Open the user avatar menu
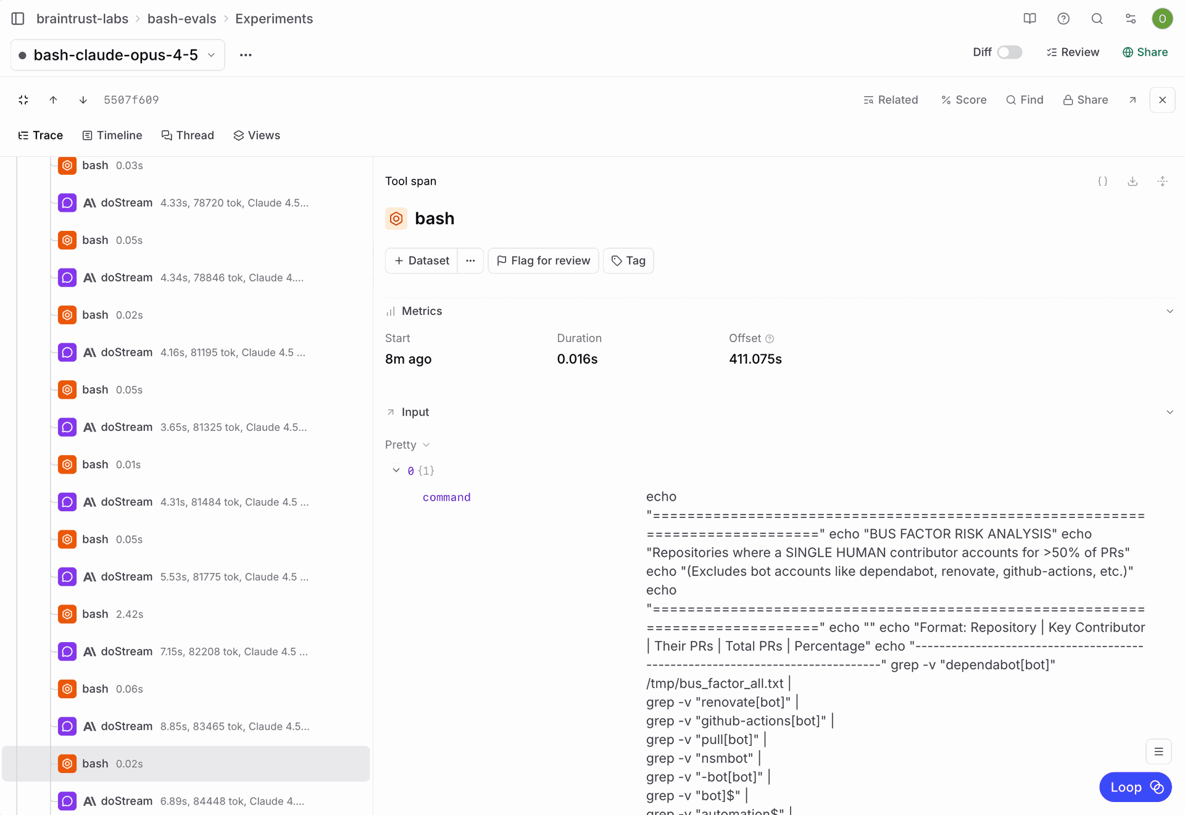The image size is (1185, 815). point(1162,19)
